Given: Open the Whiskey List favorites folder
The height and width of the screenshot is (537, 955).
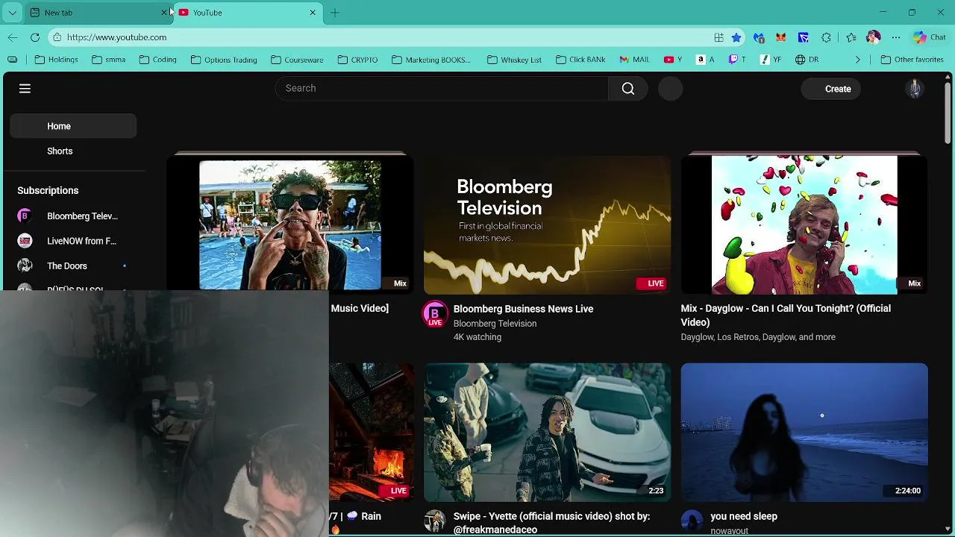Looking at the screenshot, I should pyautogui.click(x=514, y=60).
